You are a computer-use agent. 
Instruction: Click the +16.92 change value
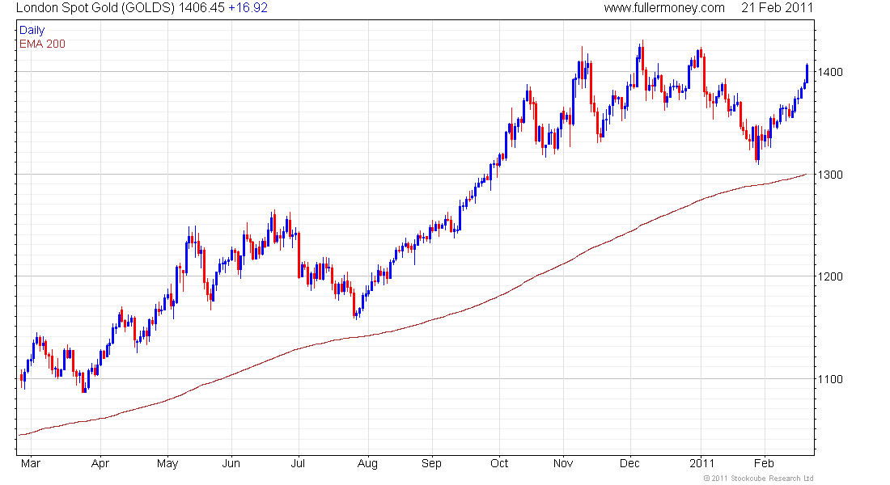point(248,8)
